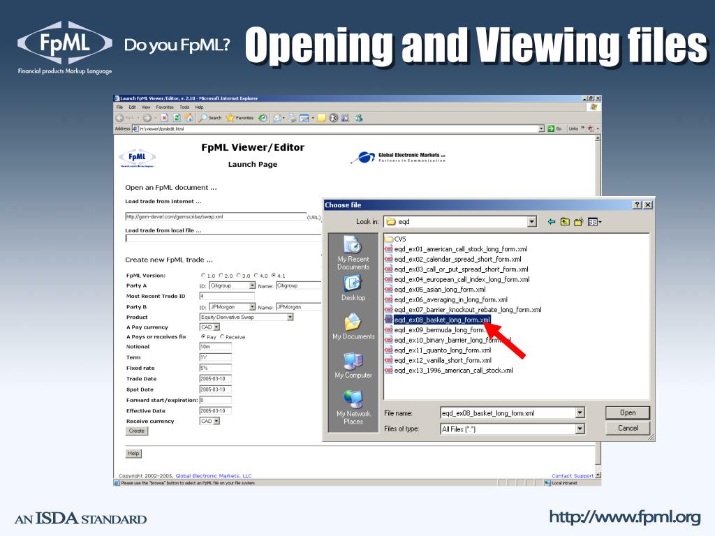The height and width of the screenshot is (536, 715).
Task: Select the Pay radio button
Action: (x=203, y=336)
